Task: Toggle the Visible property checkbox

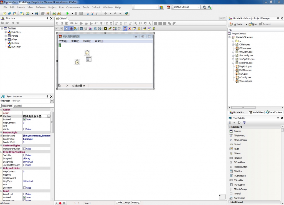Action: click(x=24, y=129)
